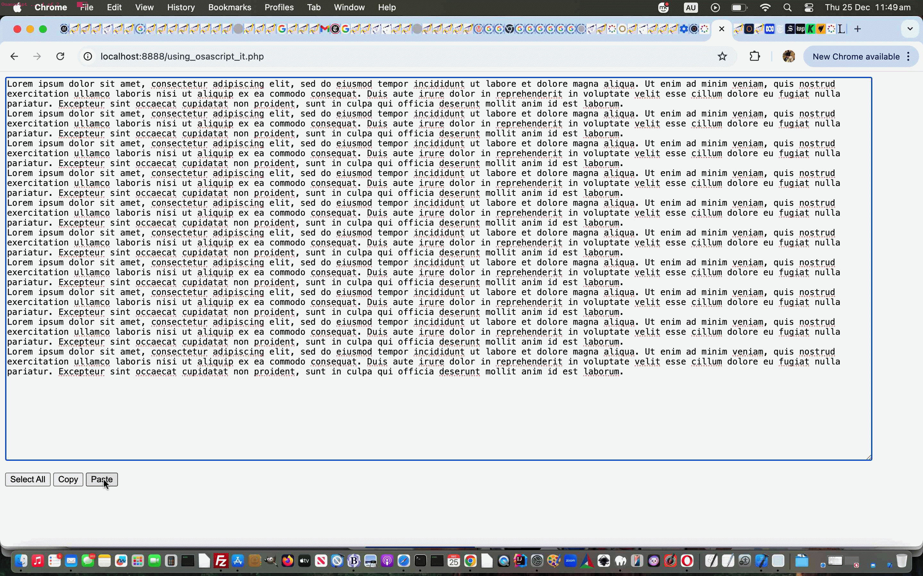The height and width of the screenshot is (576, 923).
Task: Open the Extensions puzzle icon
Action: (x=754, y=56)
